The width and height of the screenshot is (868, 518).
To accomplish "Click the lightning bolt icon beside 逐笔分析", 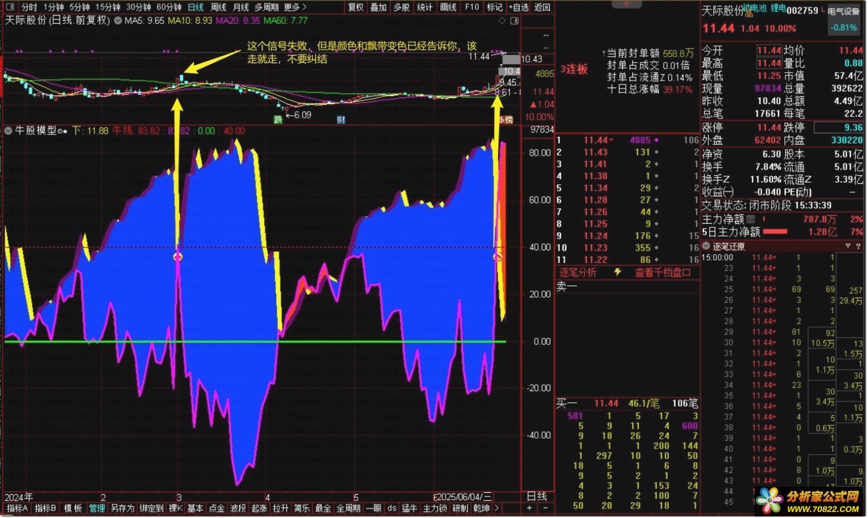I will click(x=618, y=273).
